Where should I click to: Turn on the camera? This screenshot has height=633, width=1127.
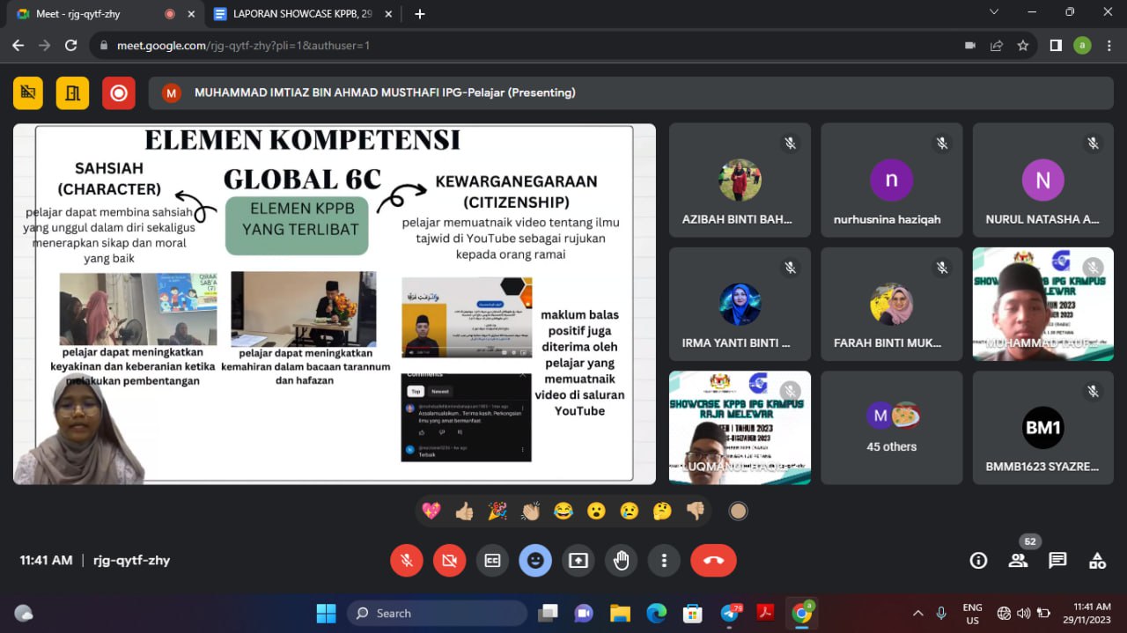pos(450,561)
